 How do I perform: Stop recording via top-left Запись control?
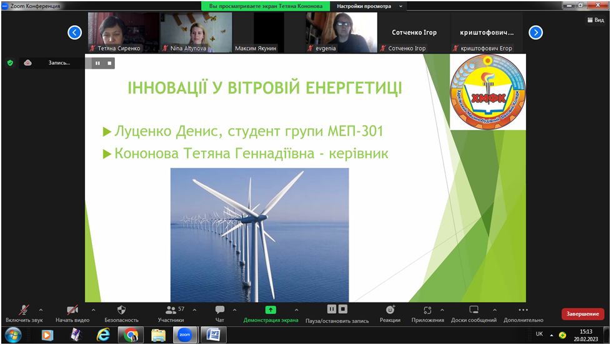(109, 63)
